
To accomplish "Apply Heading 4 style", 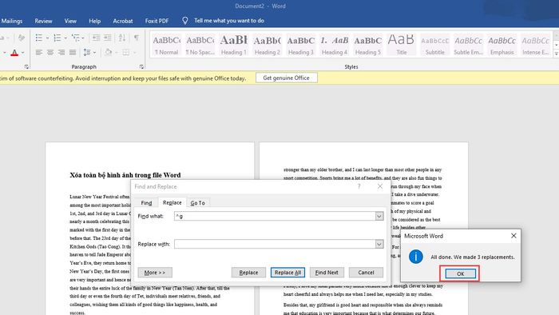I will 334,45.
